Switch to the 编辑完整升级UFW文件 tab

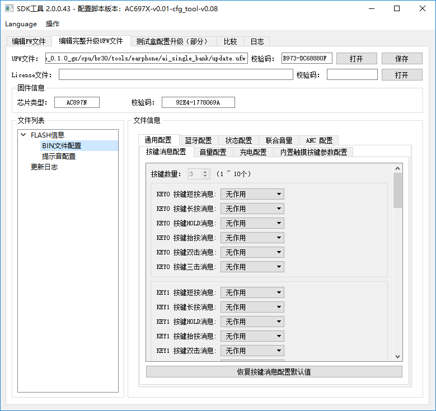[91, 41]
